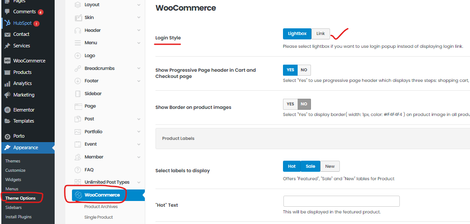Toggle the Sale product label
470x224 pixels.
coord(310,166)
